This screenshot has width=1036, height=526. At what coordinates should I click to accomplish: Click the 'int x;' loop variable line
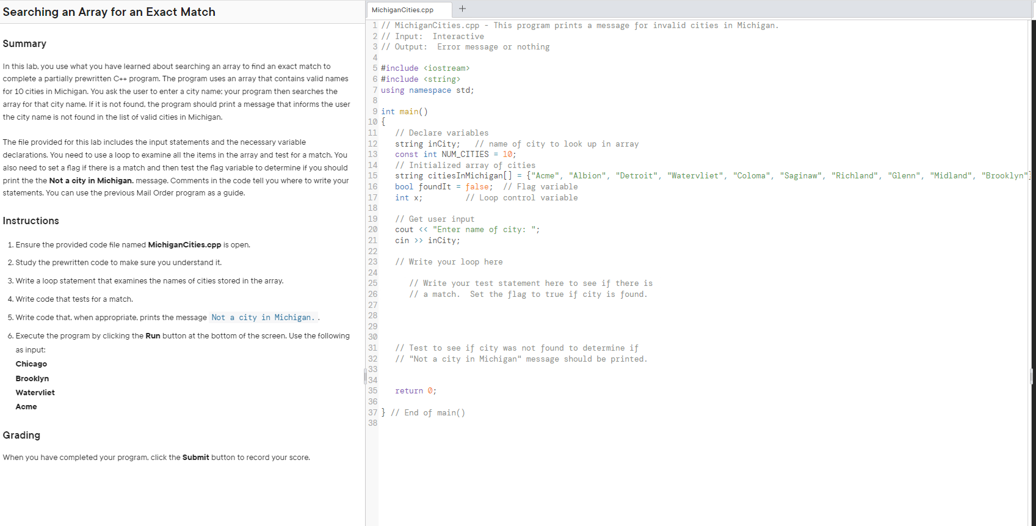coord(408,198)
